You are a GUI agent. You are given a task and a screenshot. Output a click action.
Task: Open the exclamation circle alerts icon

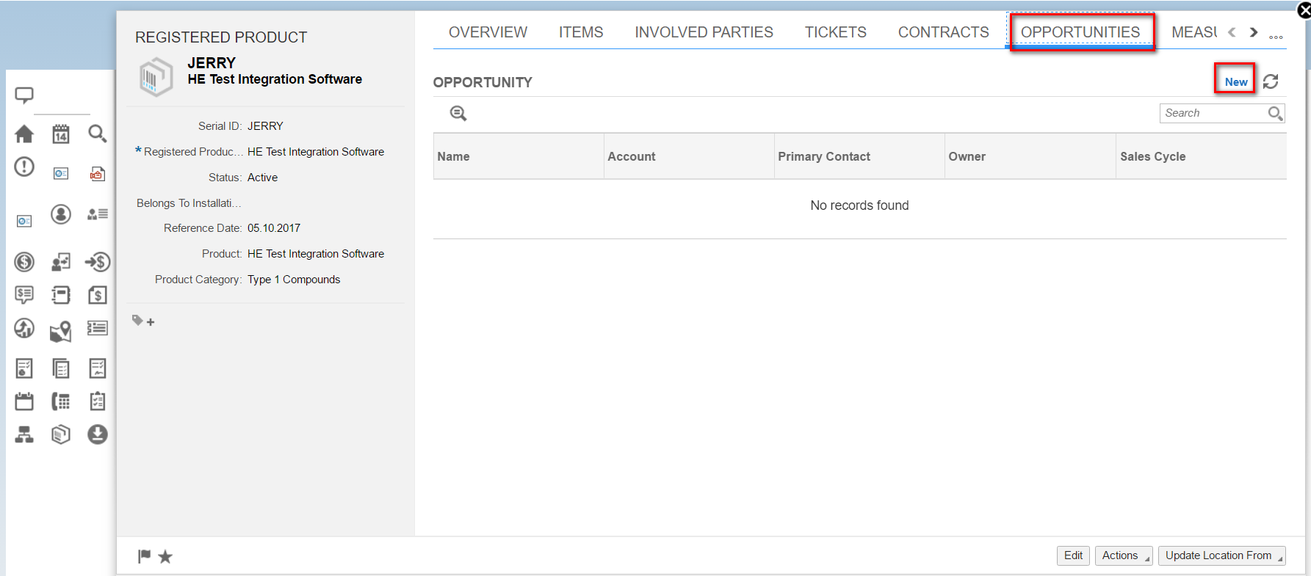(x=24, y=167)
